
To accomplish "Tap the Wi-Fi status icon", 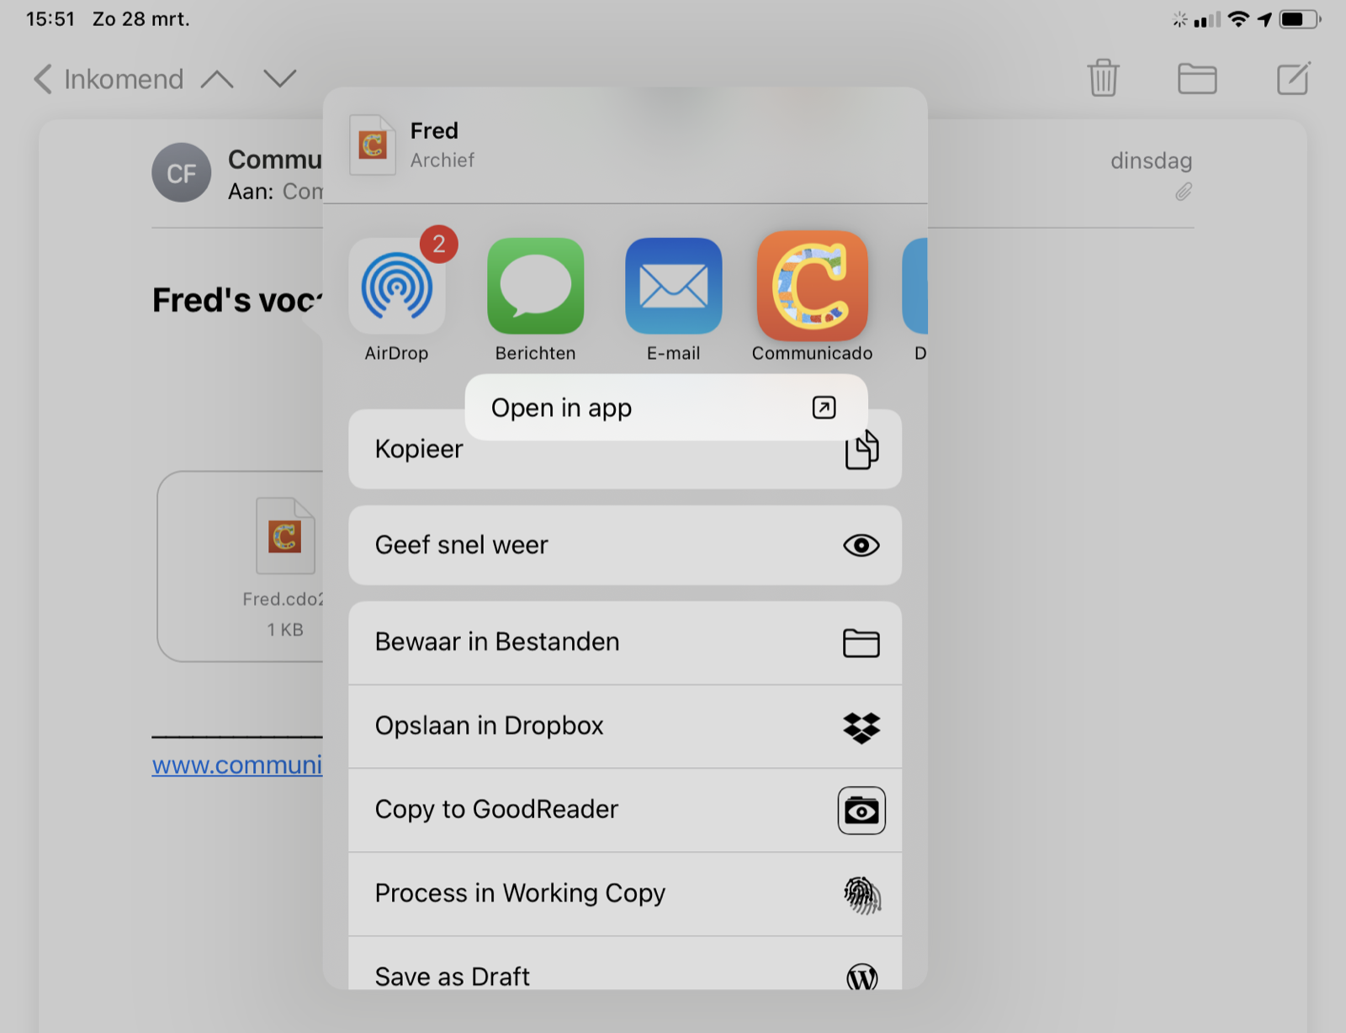I will coord(1238,19).
